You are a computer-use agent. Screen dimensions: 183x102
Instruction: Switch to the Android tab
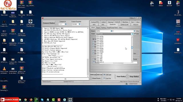[x=104, y=22]
